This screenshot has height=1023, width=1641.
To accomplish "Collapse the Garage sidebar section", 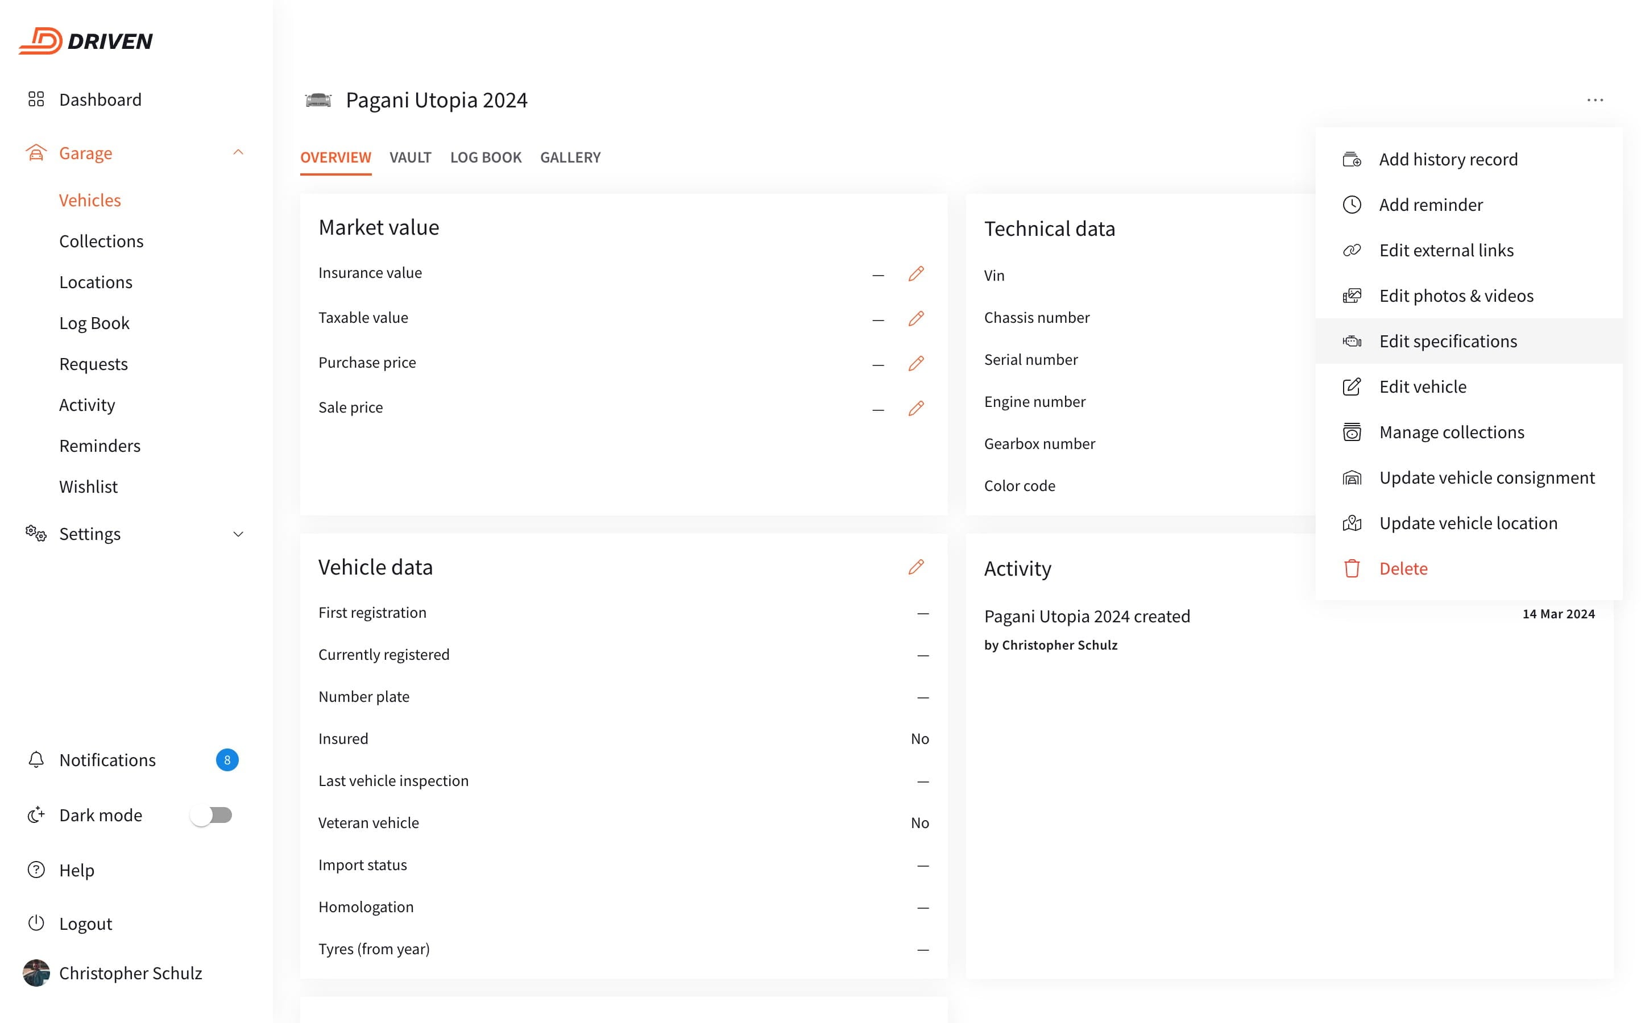I will pyautogui.click(x=238, y=153).
